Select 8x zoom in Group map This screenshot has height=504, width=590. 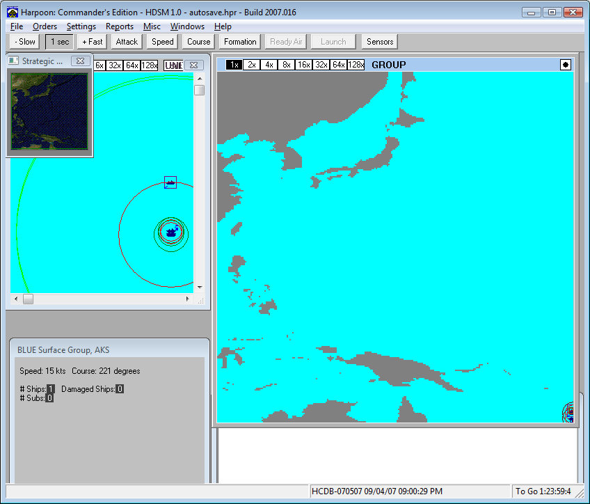point(287,65)
